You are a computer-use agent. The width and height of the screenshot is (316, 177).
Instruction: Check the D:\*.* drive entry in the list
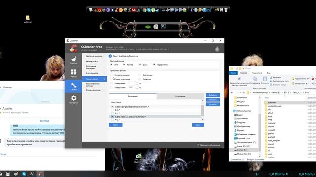pyautogui.click(x=112, y=110)
